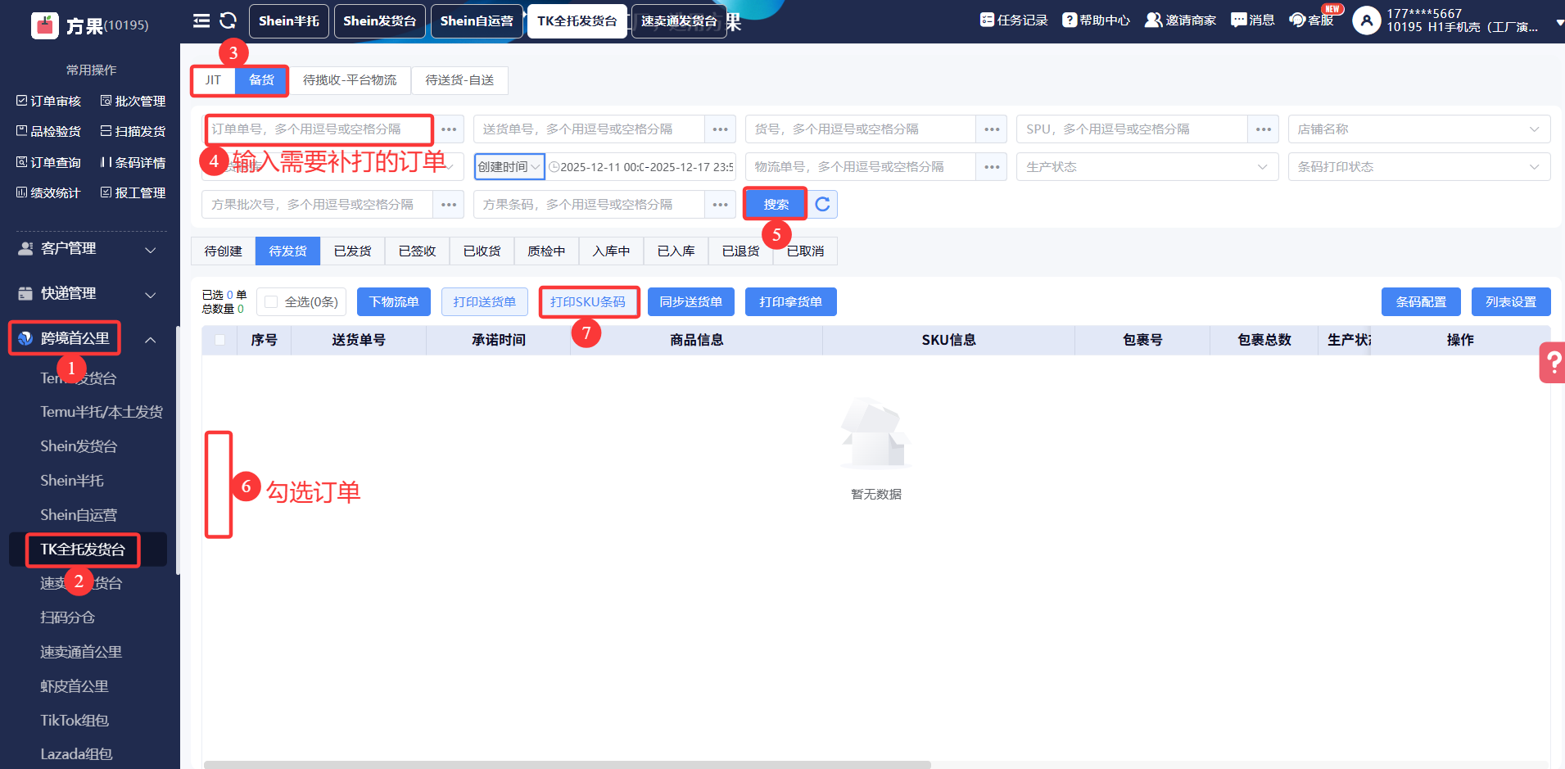Click the blue 搜索 search button
This screenshot has height=769, width=1565.
(776, 205)
